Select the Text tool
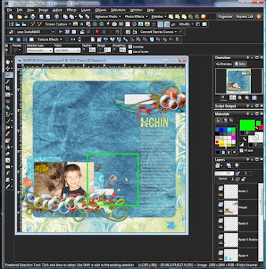The width and height of the screenshot is (266, 269). coord(8,160)
